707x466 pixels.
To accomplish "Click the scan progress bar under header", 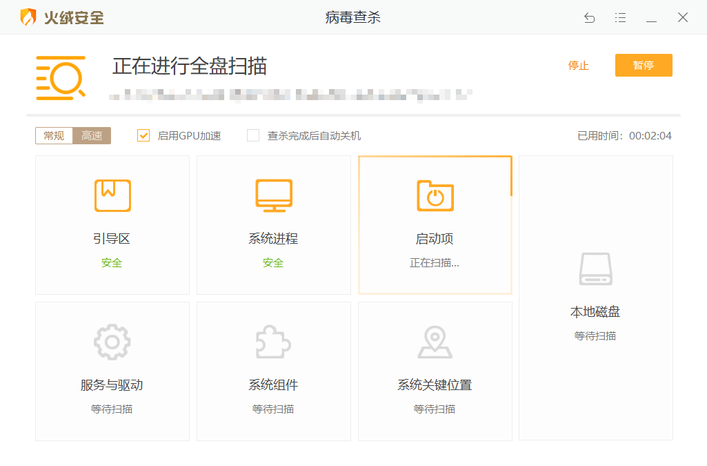I will pyautogui.click(x=353, y=115).
